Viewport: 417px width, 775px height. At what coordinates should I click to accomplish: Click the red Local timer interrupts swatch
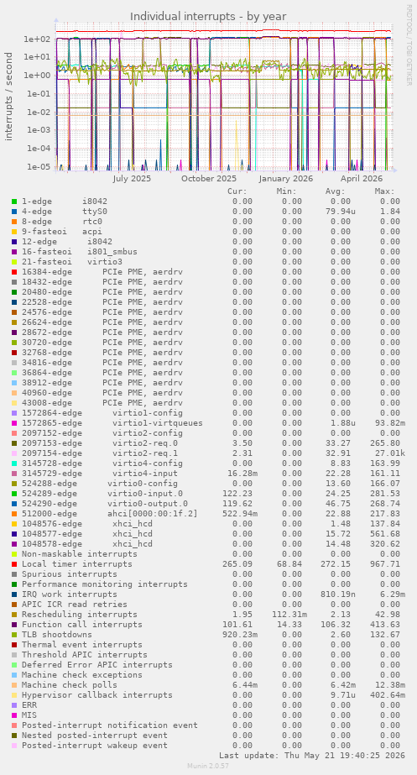[14, 564]
